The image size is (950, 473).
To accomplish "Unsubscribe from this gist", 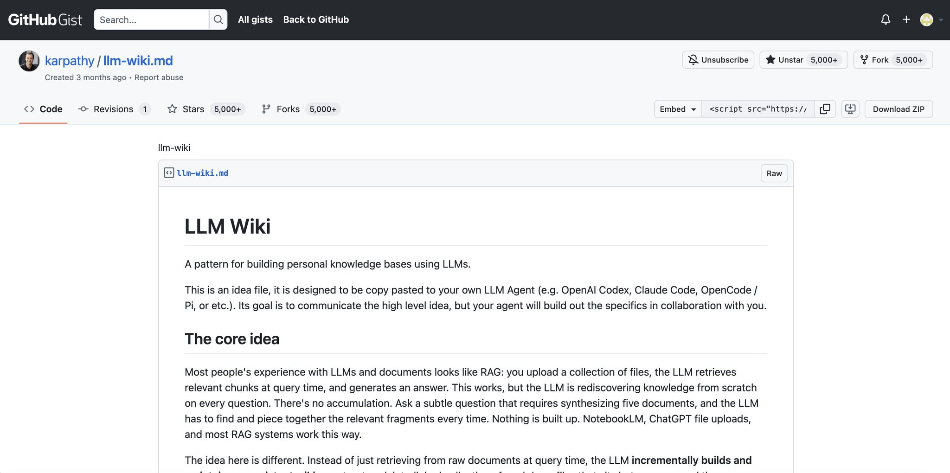I will tap(718, 60).
